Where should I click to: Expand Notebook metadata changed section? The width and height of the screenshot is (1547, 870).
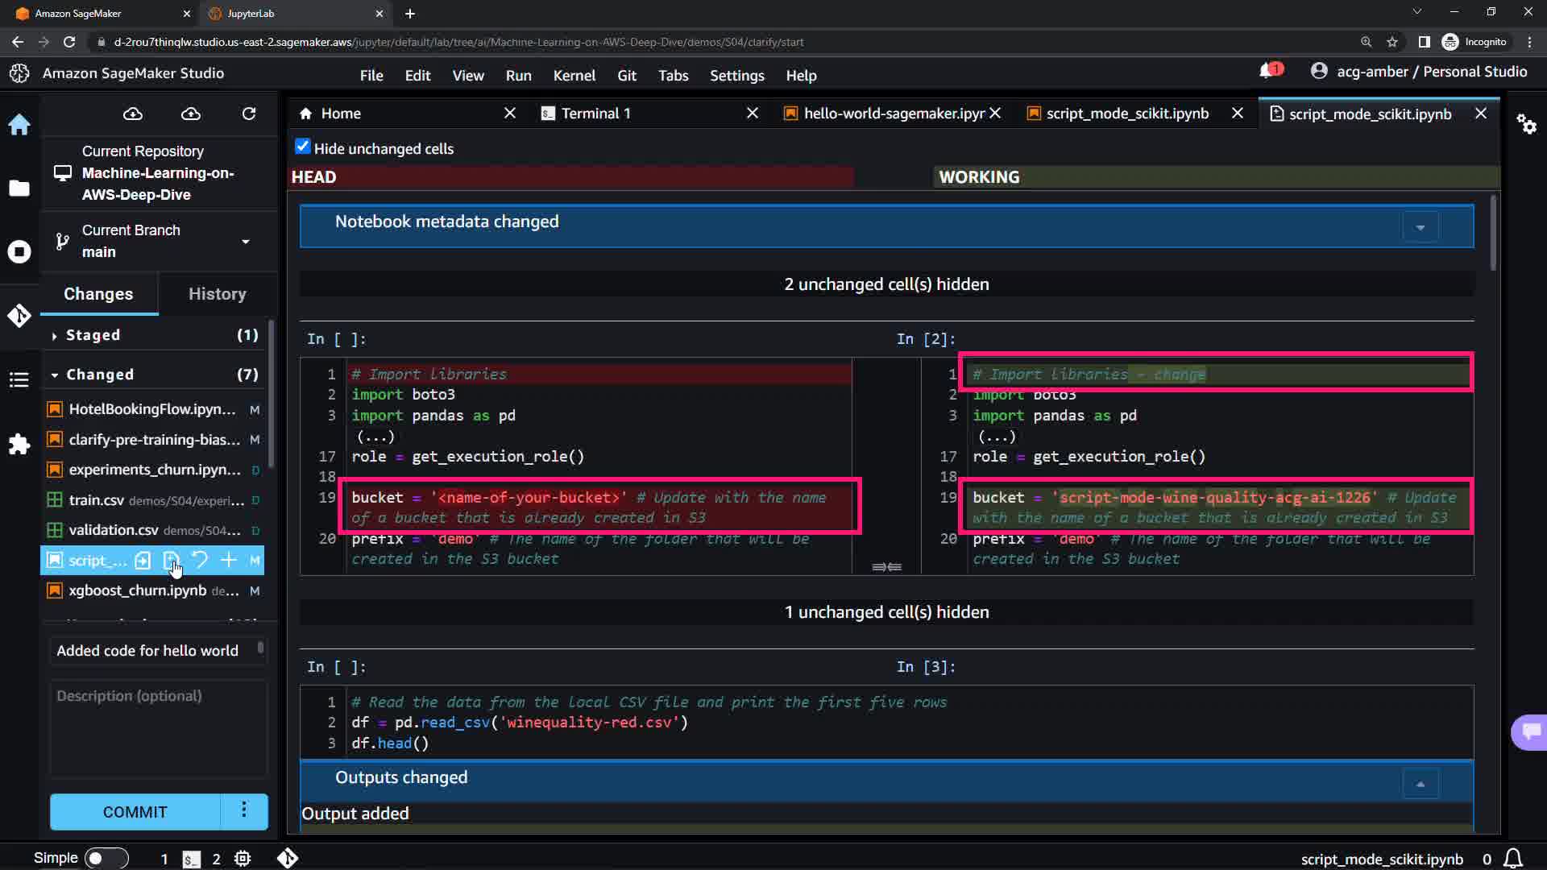1420,227
